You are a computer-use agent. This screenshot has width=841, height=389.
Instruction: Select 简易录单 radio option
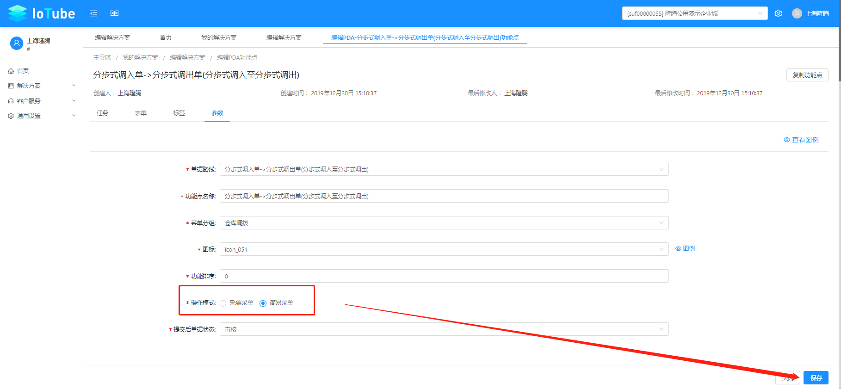pos(263,303)
